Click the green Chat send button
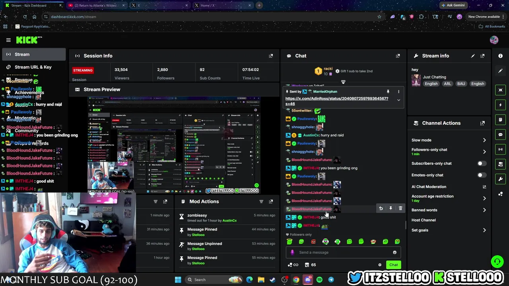509x286 pixels. [x=393, y=265]
